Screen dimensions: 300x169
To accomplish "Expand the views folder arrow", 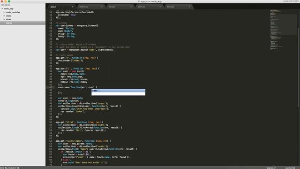I will (4, 19).
